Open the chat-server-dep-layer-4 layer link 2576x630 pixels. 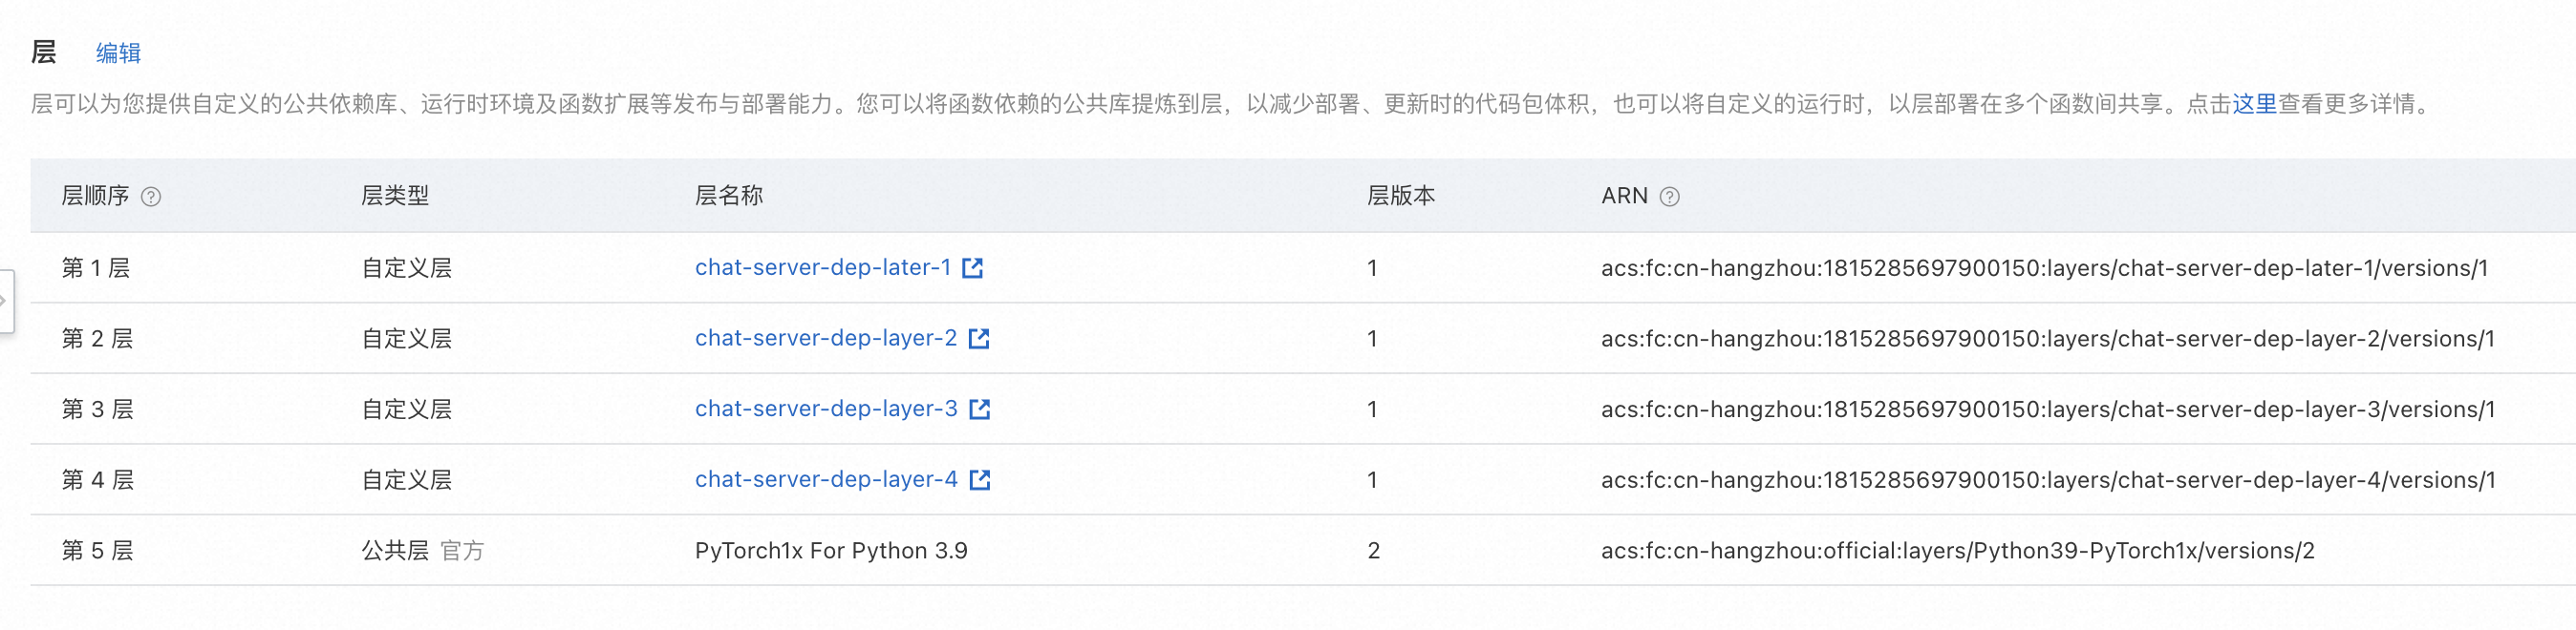click(x=826, y=480)
